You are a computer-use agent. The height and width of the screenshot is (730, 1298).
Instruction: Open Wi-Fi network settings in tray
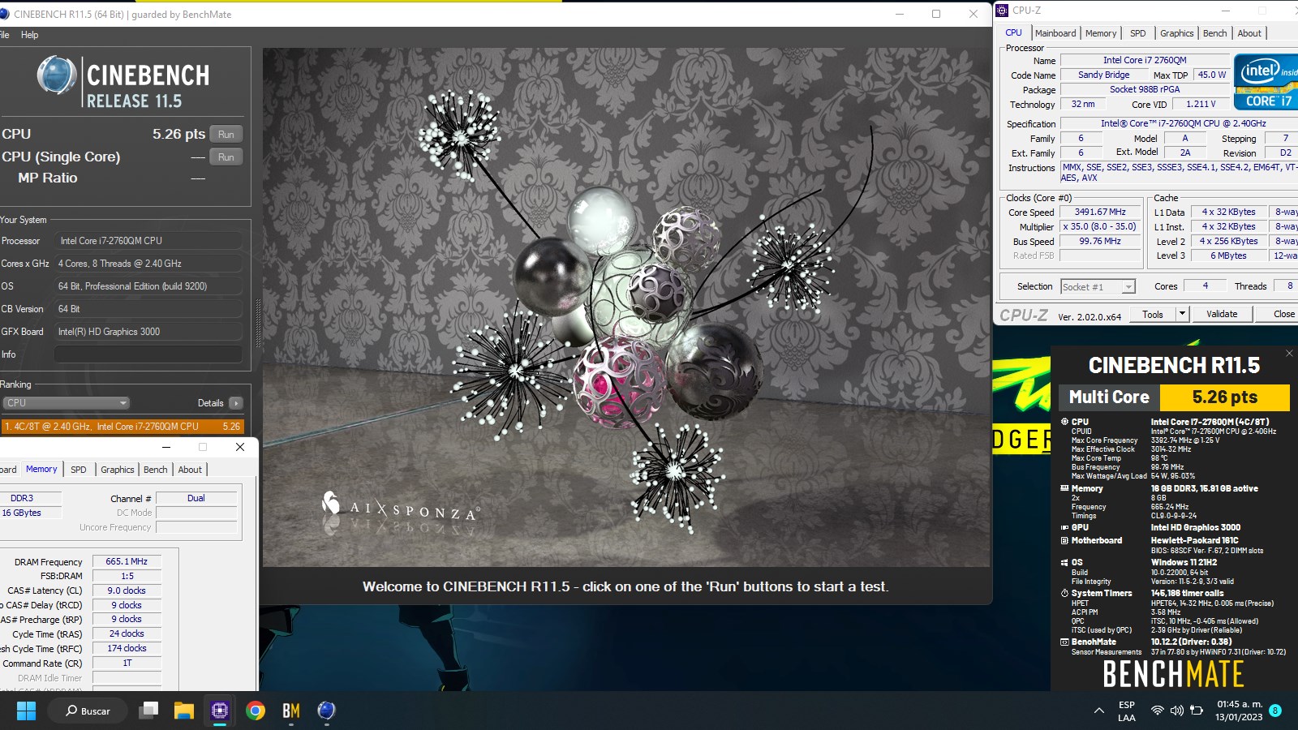point(1158,711)
